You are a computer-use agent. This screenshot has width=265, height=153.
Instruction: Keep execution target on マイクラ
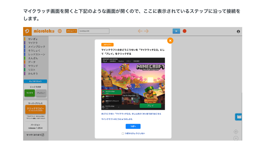click(29, 93)
